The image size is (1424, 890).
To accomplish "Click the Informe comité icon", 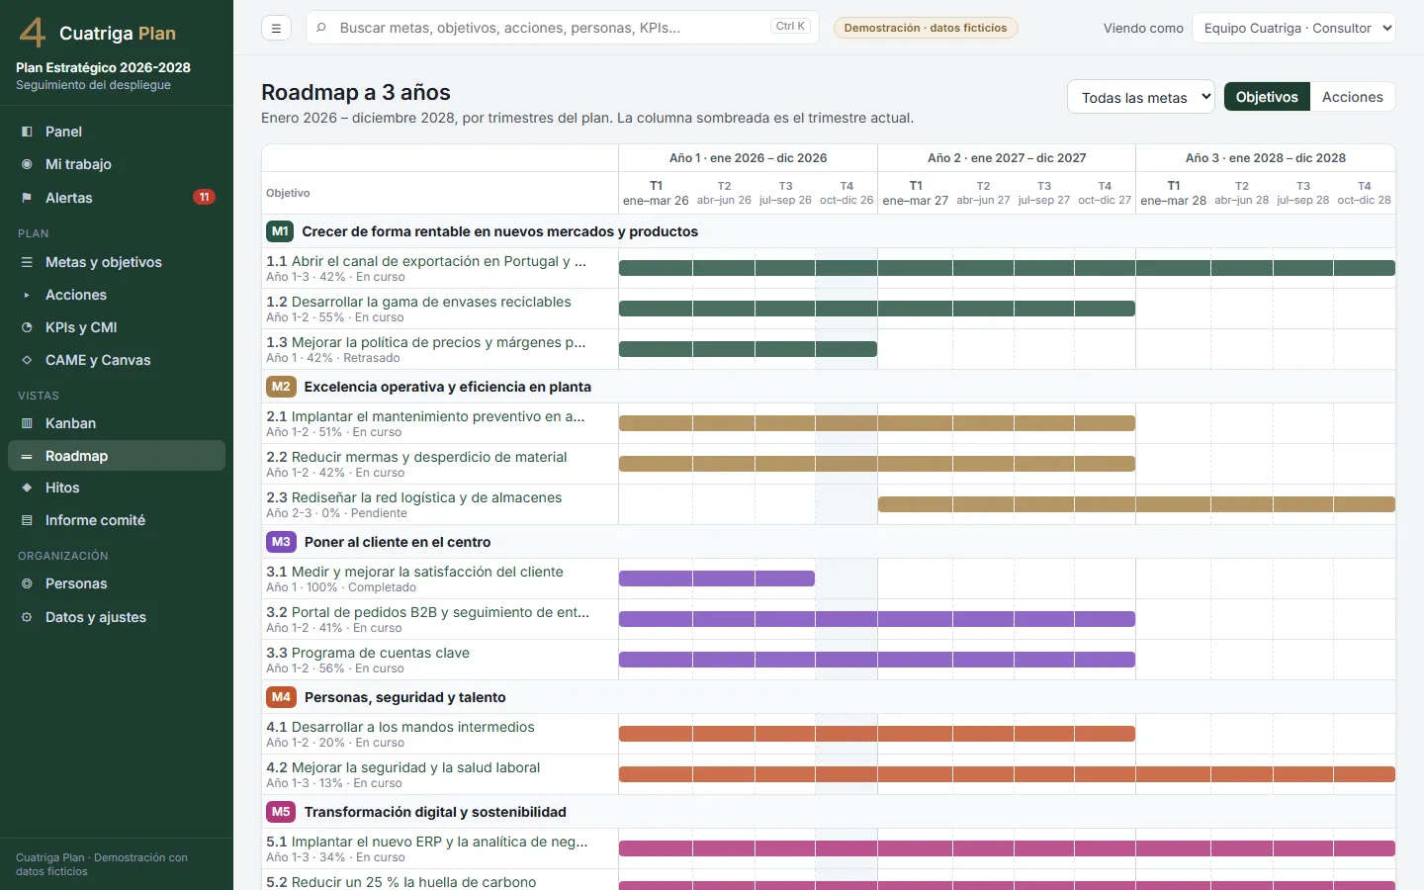I will tap(27, 520).
